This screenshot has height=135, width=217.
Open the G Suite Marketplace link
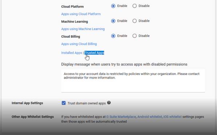click(x=121, y=117)
